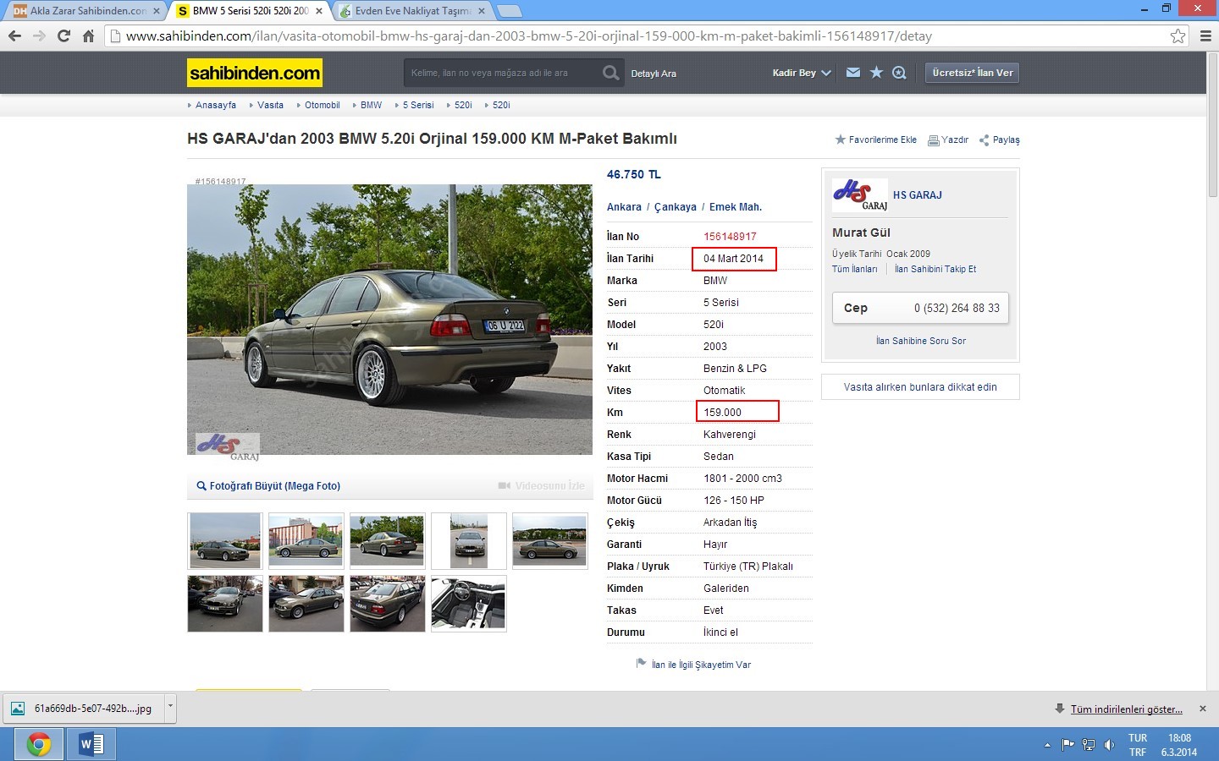The height and width of the screenshot is (761, 1219).
Task: Click the complaint flag icon
Action: (x=642, y=664)
